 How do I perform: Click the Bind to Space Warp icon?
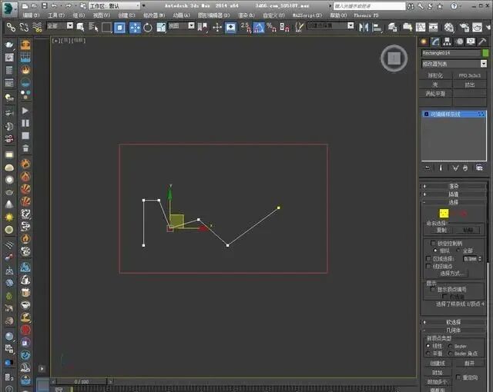(37, 28)
